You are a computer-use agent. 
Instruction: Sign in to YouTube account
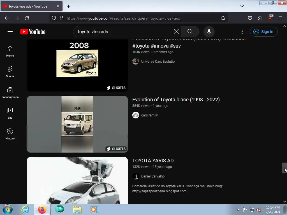click(x=263, y=32)
